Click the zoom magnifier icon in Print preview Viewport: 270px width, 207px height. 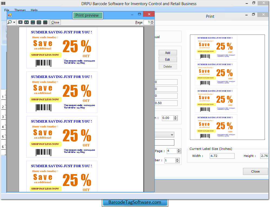coord(10,22)
